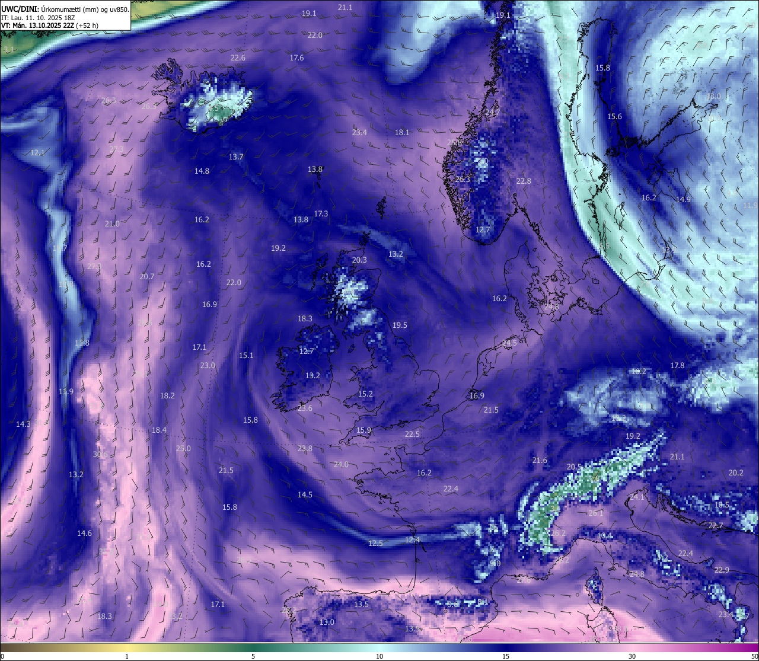
Task: Click the map value 21.6
Action: [x=540, y=460]
